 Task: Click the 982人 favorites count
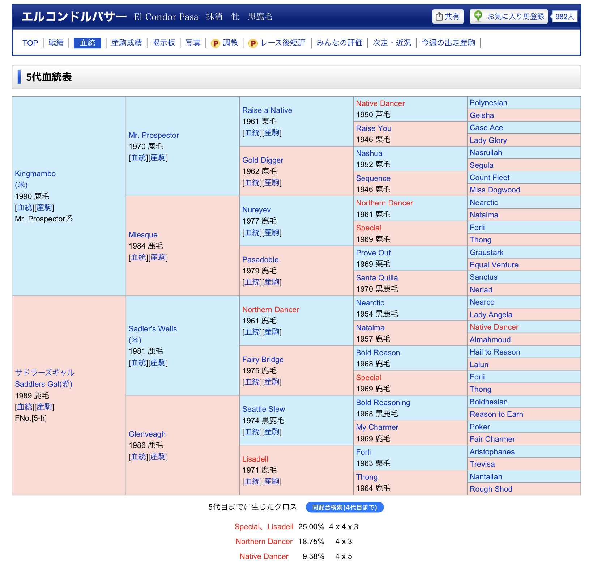point(564,17)
